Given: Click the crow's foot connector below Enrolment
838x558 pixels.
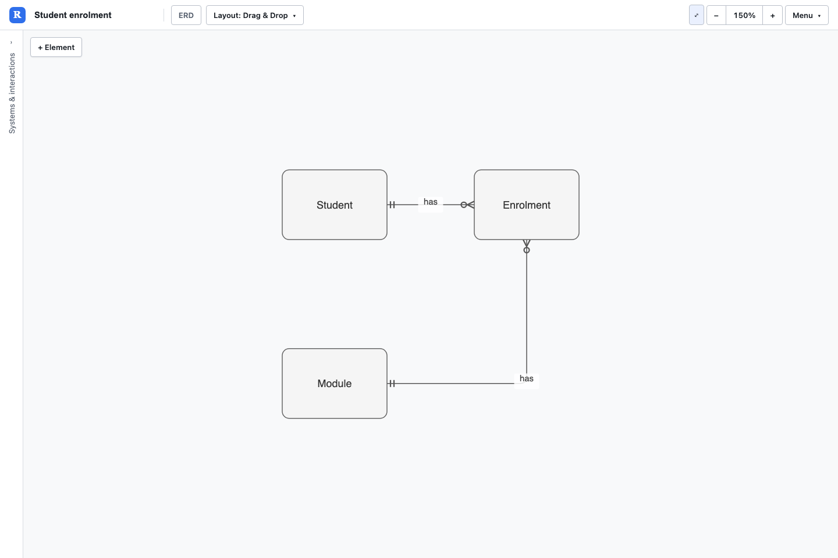Looking at the screenshot, I should click(x=527, y=246).
